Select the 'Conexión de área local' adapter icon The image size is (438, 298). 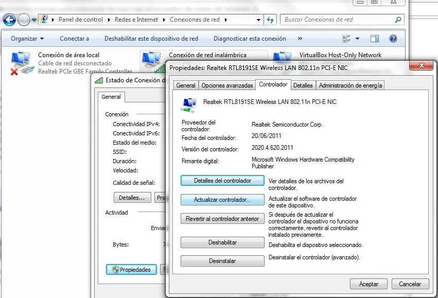[22, 63]
